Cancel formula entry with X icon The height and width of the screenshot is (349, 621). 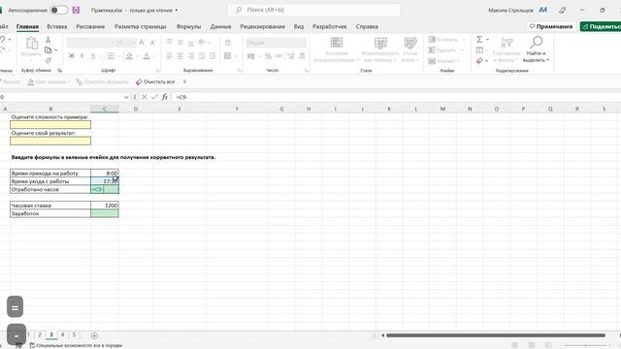pyautogui.click(x=145, y=97)
